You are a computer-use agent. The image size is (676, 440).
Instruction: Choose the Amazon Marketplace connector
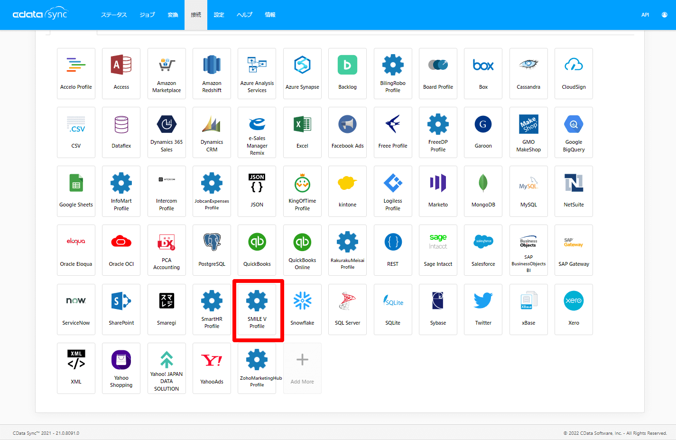tap(167, 74)
